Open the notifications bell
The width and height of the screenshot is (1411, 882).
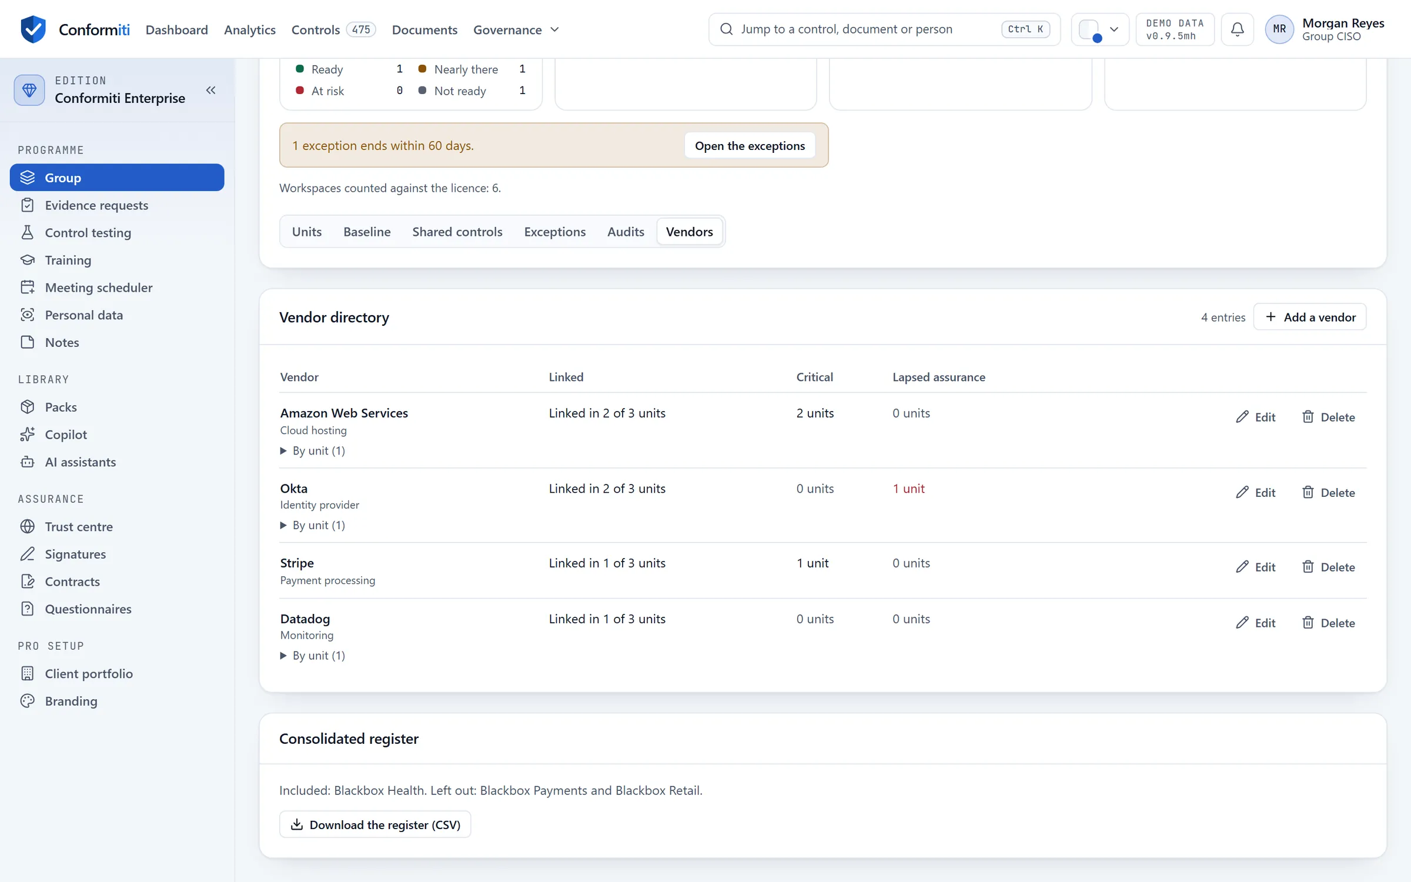point(1237,29)
